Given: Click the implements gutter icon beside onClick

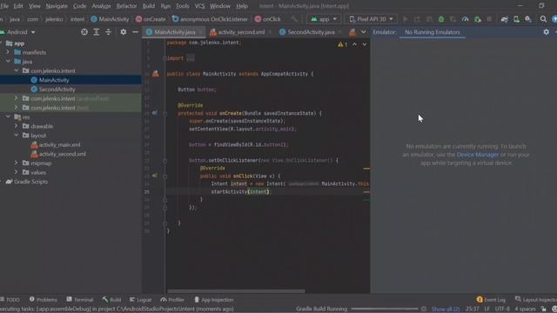Looking at the screenshot, I should click(155, 176).
